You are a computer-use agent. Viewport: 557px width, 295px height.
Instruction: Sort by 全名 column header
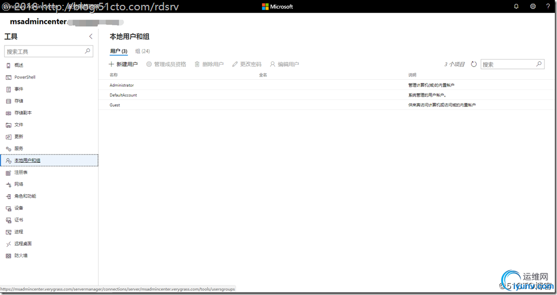[x=263, y=75]
